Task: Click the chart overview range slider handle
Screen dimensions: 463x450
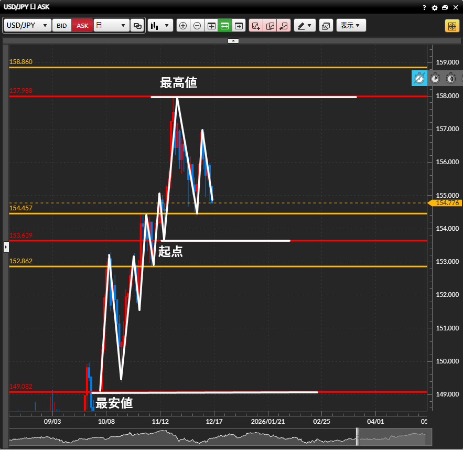Action: [x=358, y=436]
